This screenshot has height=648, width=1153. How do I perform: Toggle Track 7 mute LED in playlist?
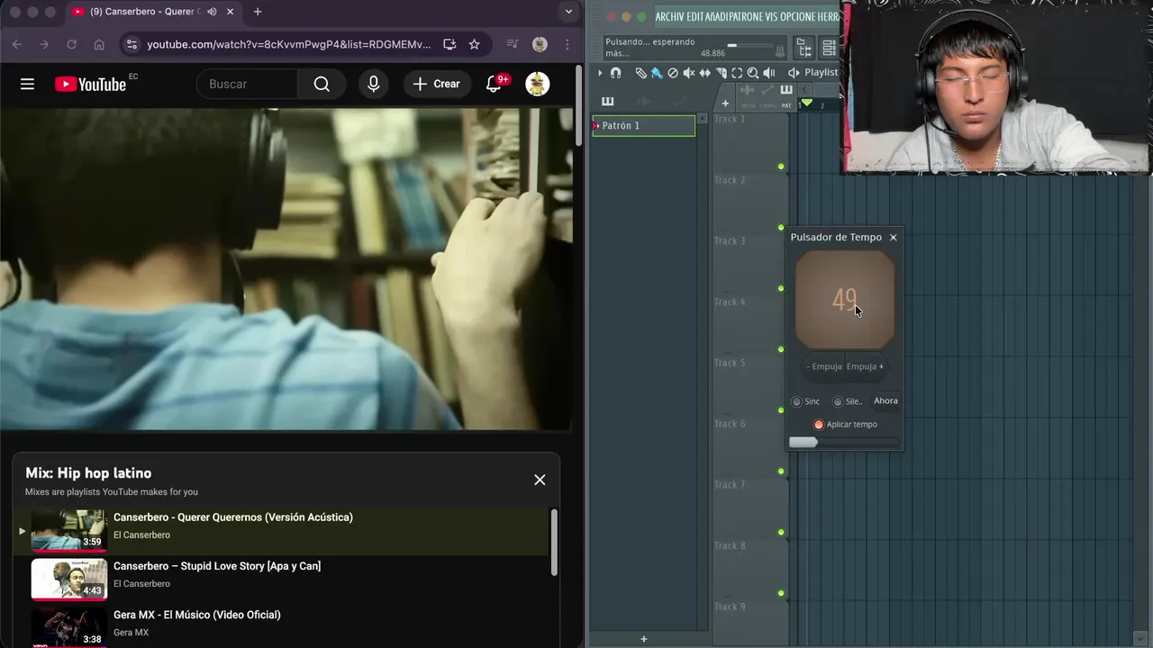781,532
